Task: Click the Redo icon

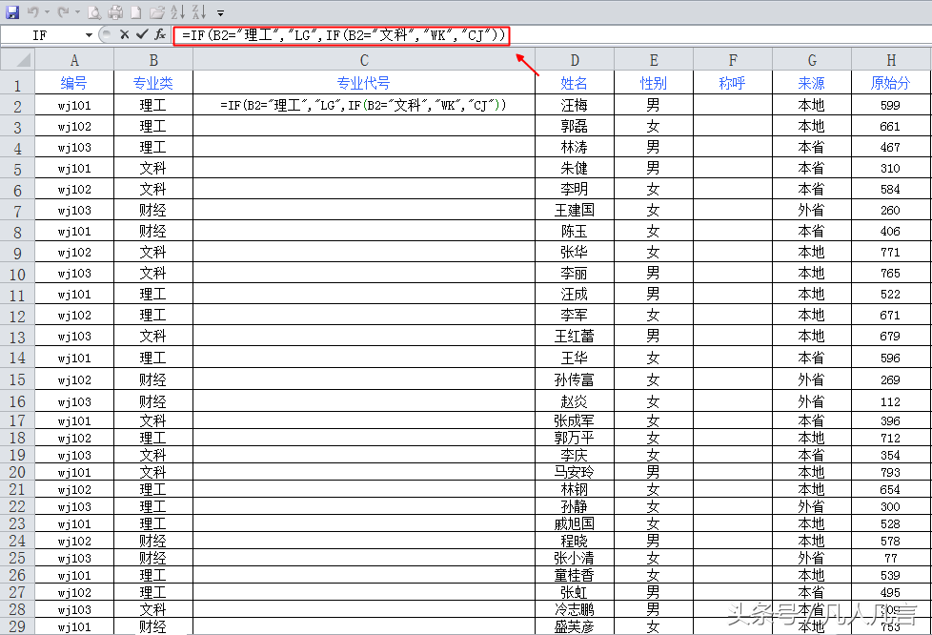Action: coord(64,11)
